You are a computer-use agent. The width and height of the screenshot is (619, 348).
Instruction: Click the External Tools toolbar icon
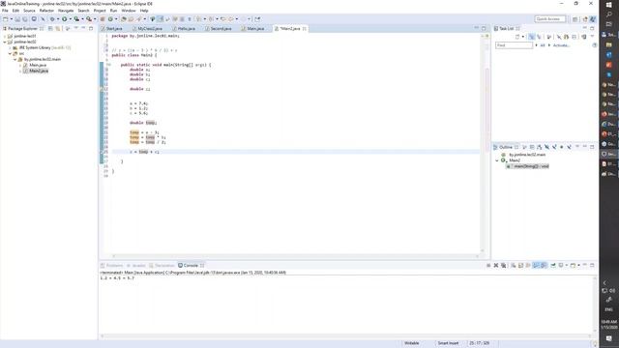tap(89, 19)
